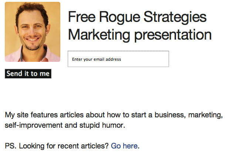226x154 pixels.
Task: Click the Enter your email address placeholder
Action: [97, 59]
